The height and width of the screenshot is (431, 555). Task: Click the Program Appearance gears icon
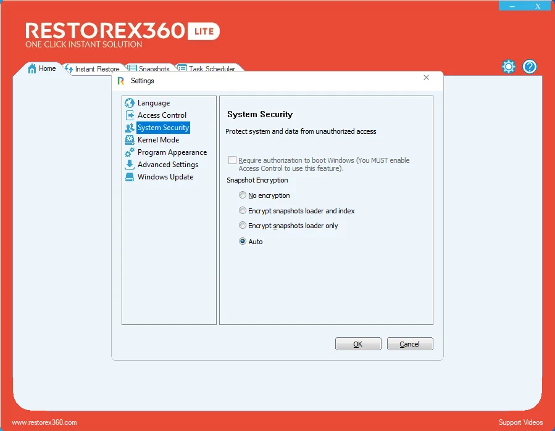pyautogui.click(x=130, y=152)
